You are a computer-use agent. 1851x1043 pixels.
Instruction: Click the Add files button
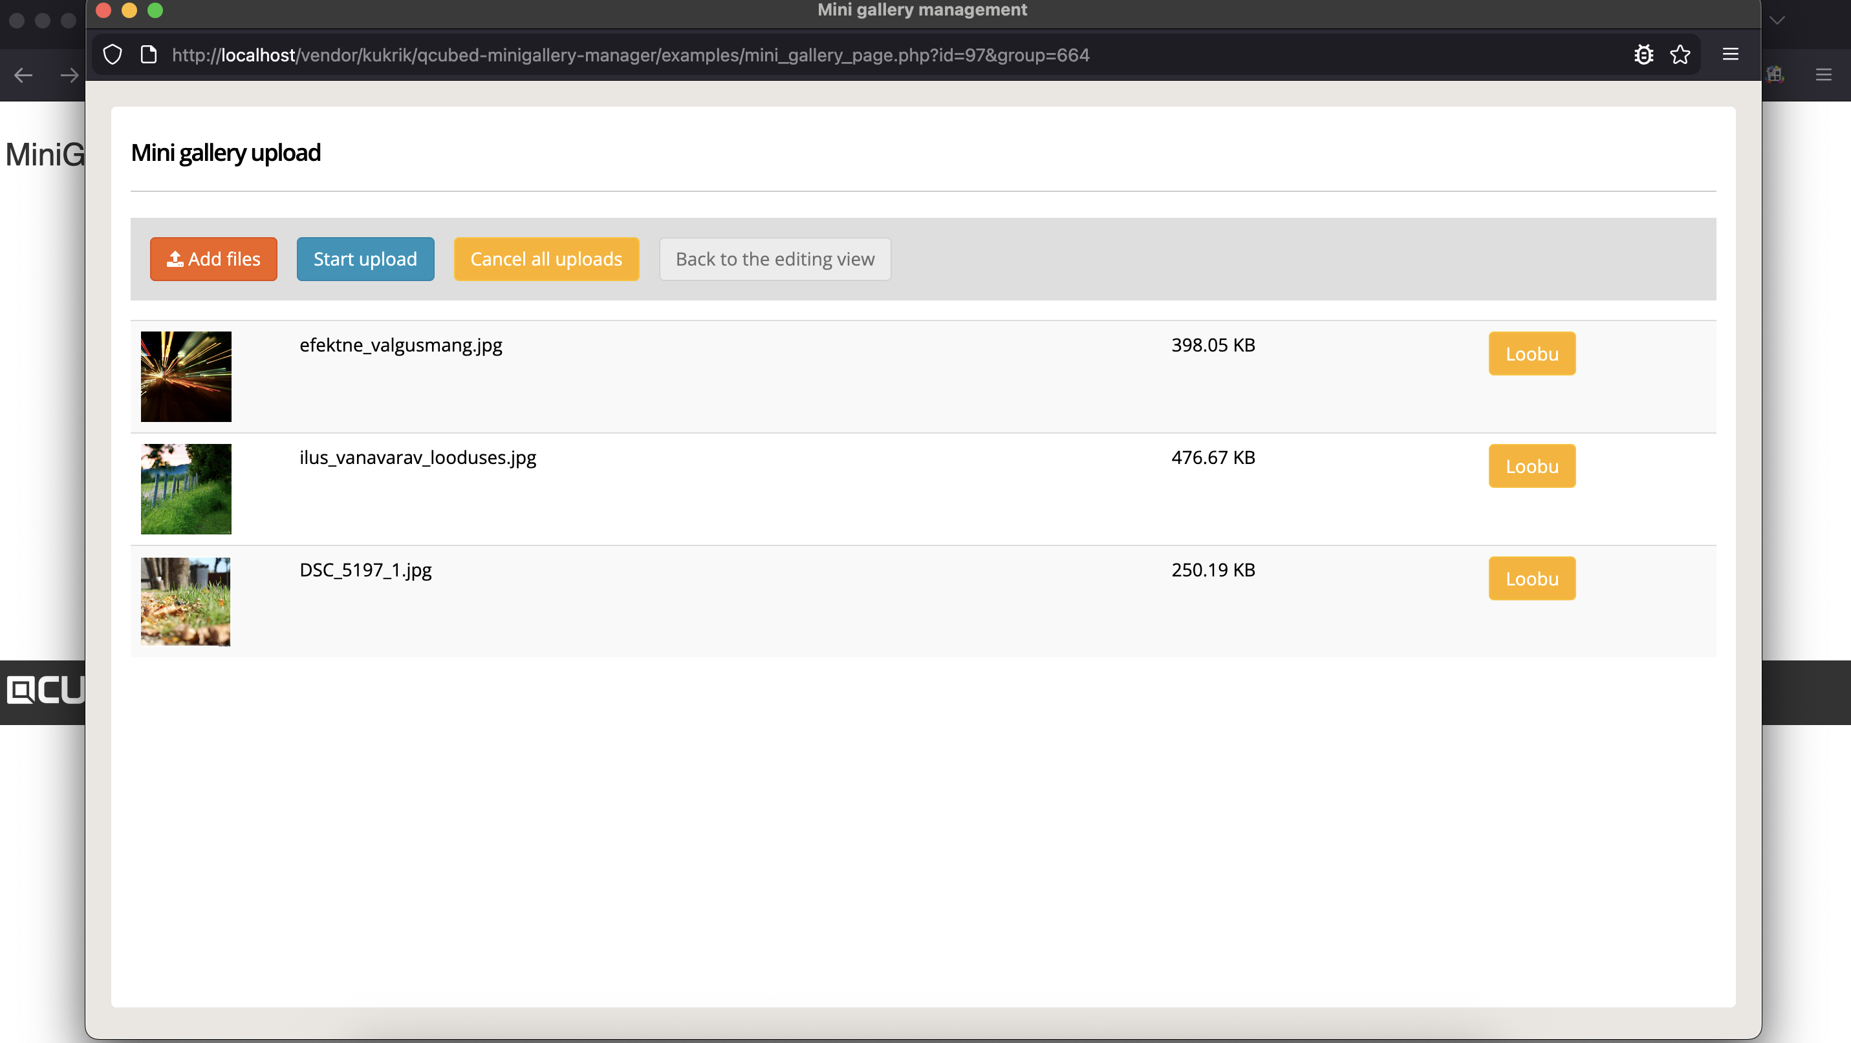(x=213, y=258)
